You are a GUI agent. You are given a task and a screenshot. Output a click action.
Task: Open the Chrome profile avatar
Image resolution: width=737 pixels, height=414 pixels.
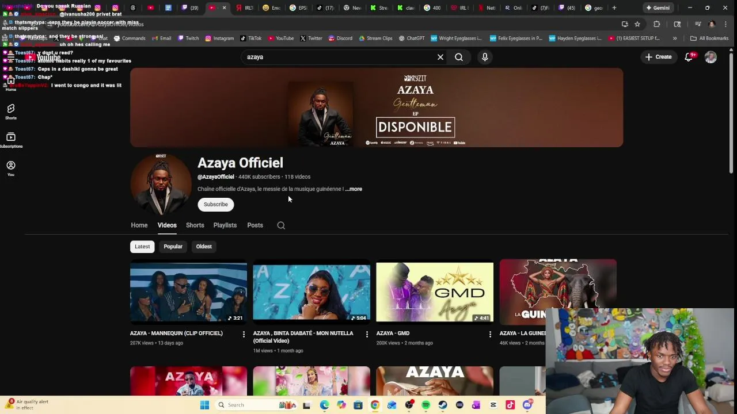712,24
